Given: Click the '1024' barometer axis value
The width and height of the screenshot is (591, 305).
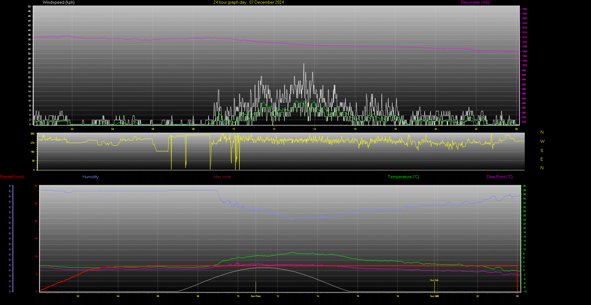Looking at the screenshot, I should [524, 9].
